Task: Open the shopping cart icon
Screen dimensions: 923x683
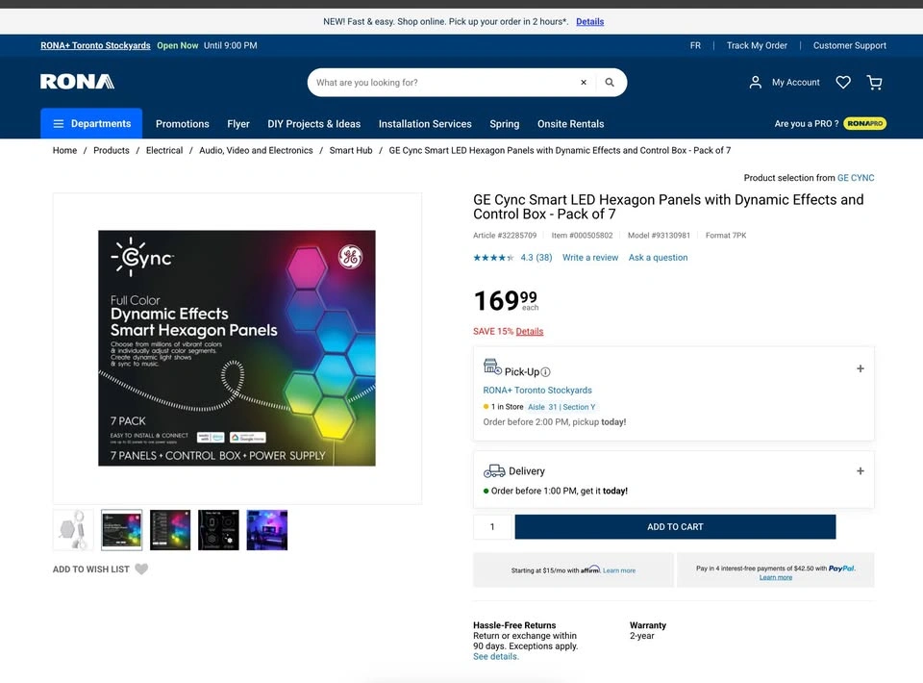Action: coord(875,83)
